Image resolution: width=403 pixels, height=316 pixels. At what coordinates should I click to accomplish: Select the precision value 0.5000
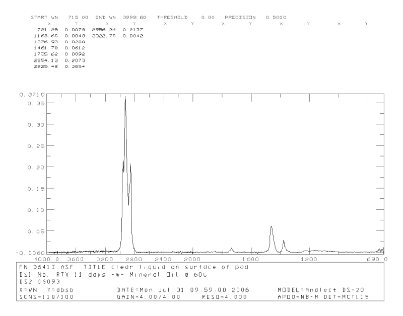point(276,18)
